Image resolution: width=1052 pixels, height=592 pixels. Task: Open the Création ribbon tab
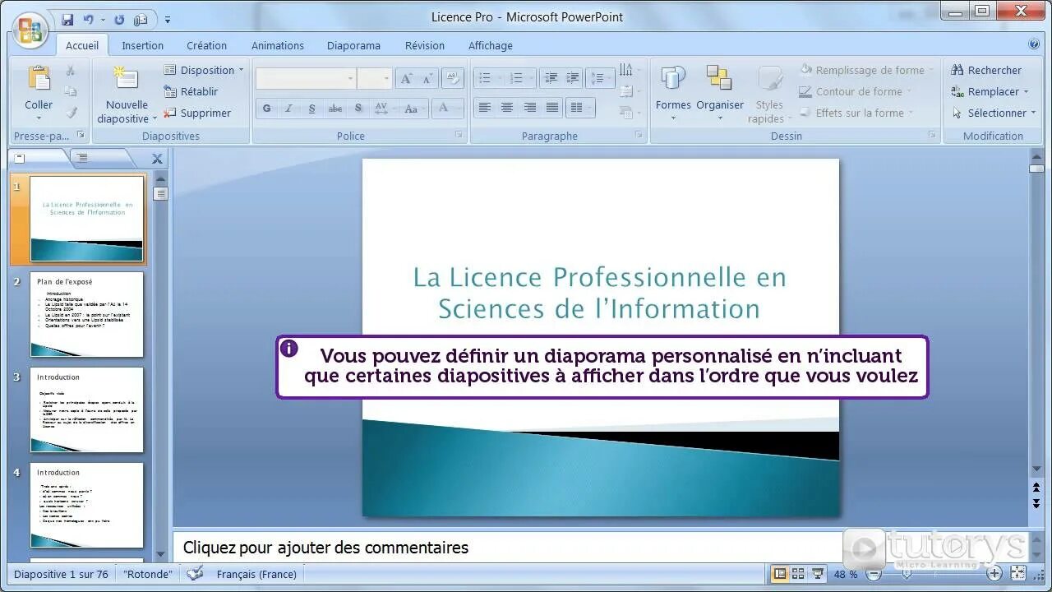coord(206,45)
